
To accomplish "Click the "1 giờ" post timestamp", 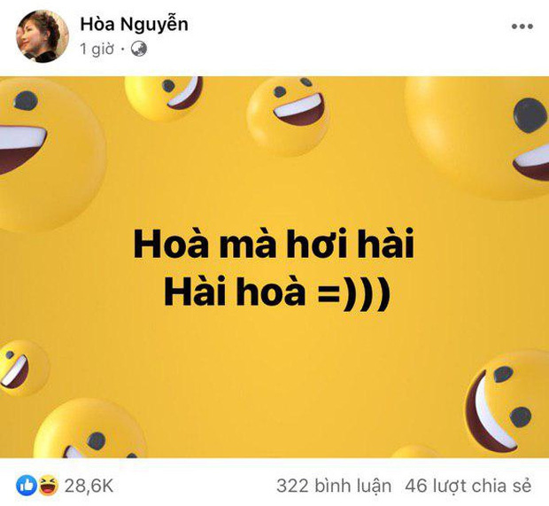I will click(x=99, y=50).
